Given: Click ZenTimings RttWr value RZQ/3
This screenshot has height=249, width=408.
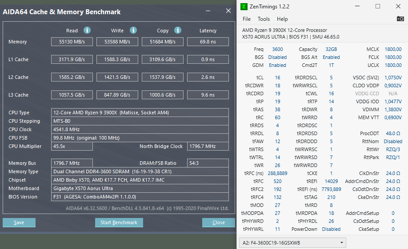Looking at the screenshot, I should (x=393, y=149).
